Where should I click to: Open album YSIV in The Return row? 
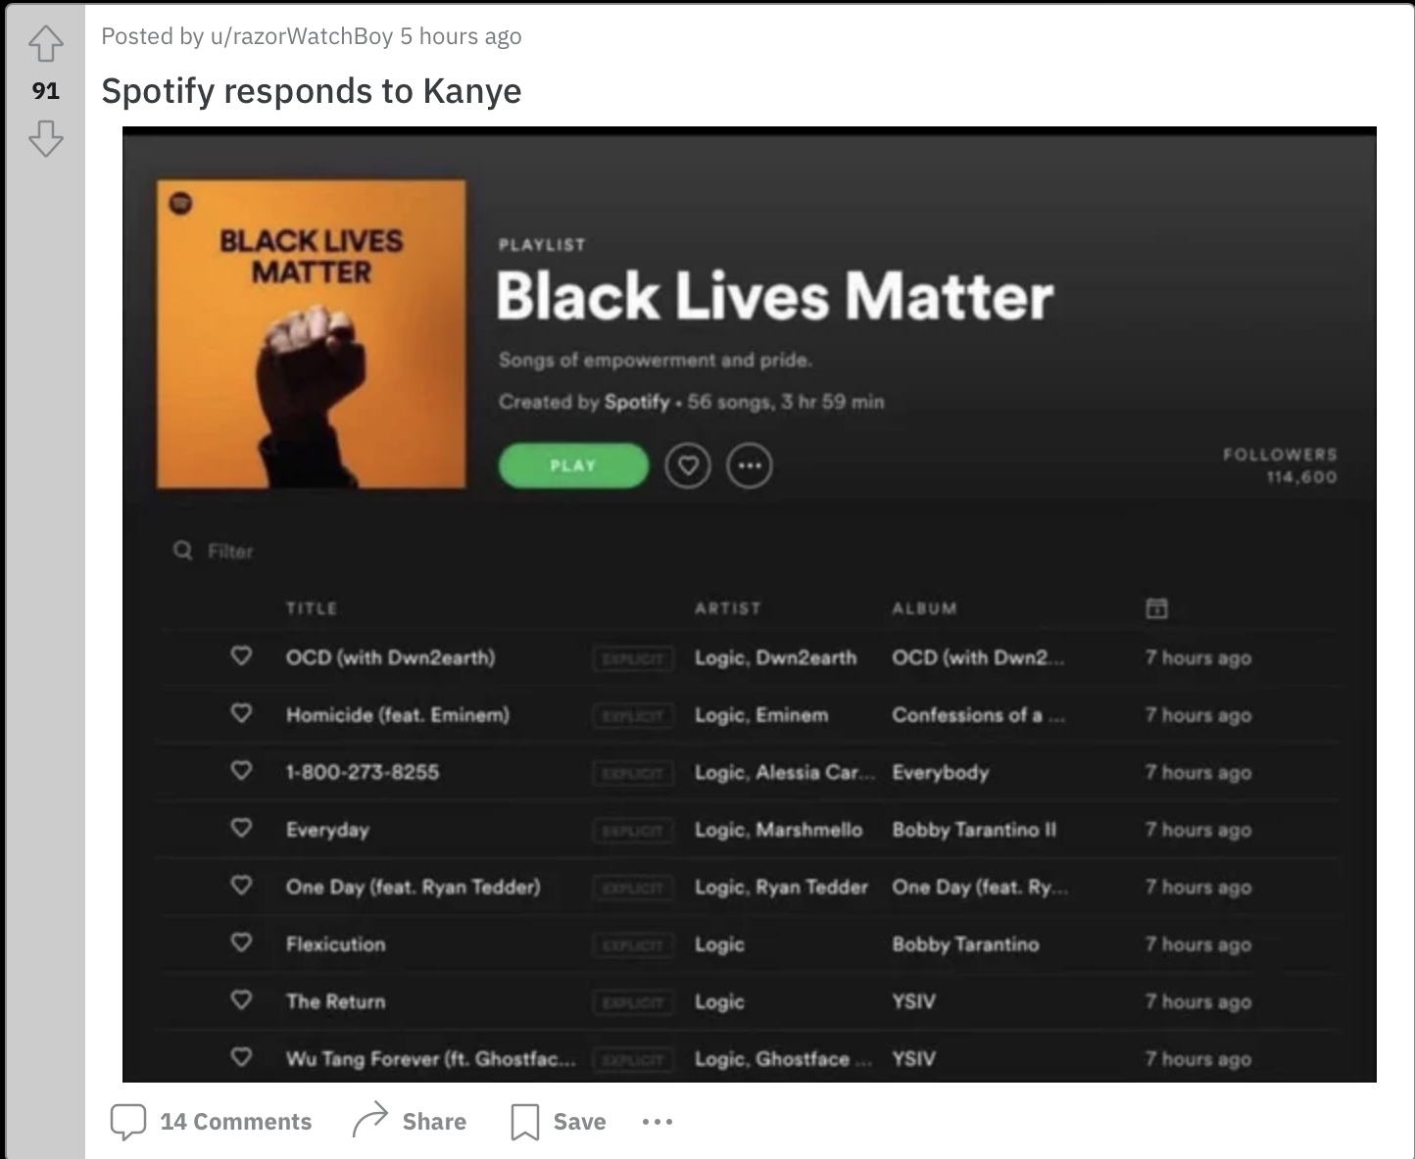tap(913, 1001)
